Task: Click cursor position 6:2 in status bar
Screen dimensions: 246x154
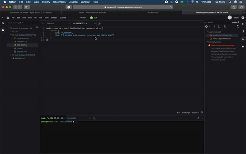Action: pos(178,113)
